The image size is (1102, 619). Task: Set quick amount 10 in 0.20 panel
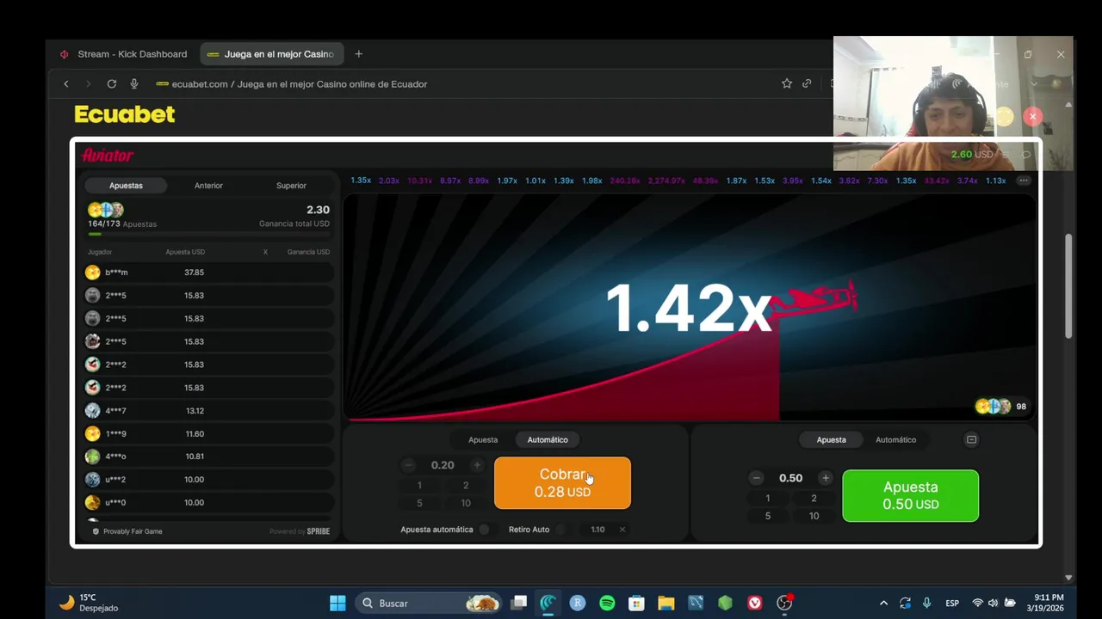point(466,503)
